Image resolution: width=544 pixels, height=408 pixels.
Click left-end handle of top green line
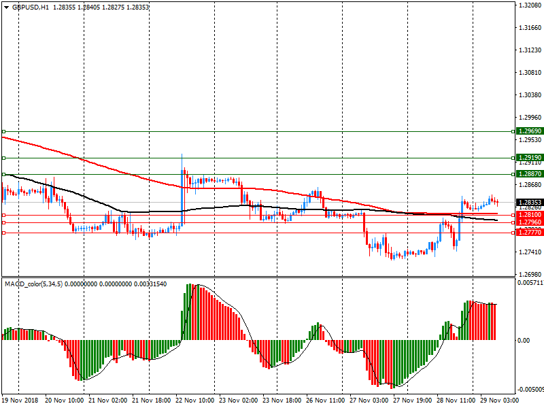click(x=3, y=131)
